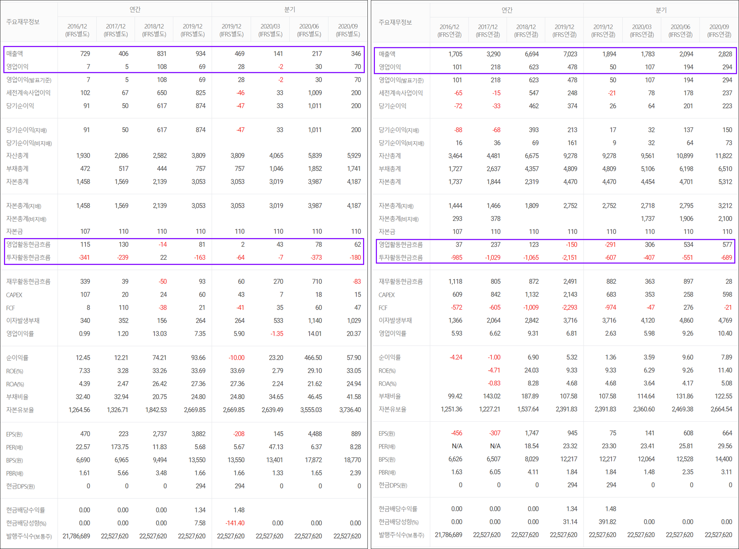Viewport: 739px width, 549px height.
Task: Click 주요재무정보 label in left table
Action: (23, 22)
